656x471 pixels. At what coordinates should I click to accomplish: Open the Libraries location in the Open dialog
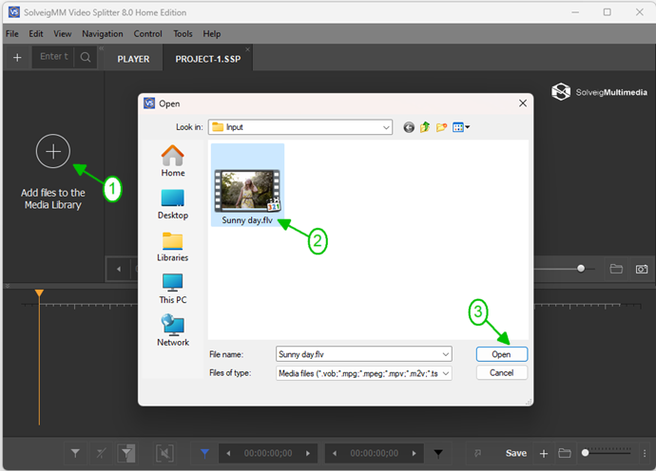(173, 247)
